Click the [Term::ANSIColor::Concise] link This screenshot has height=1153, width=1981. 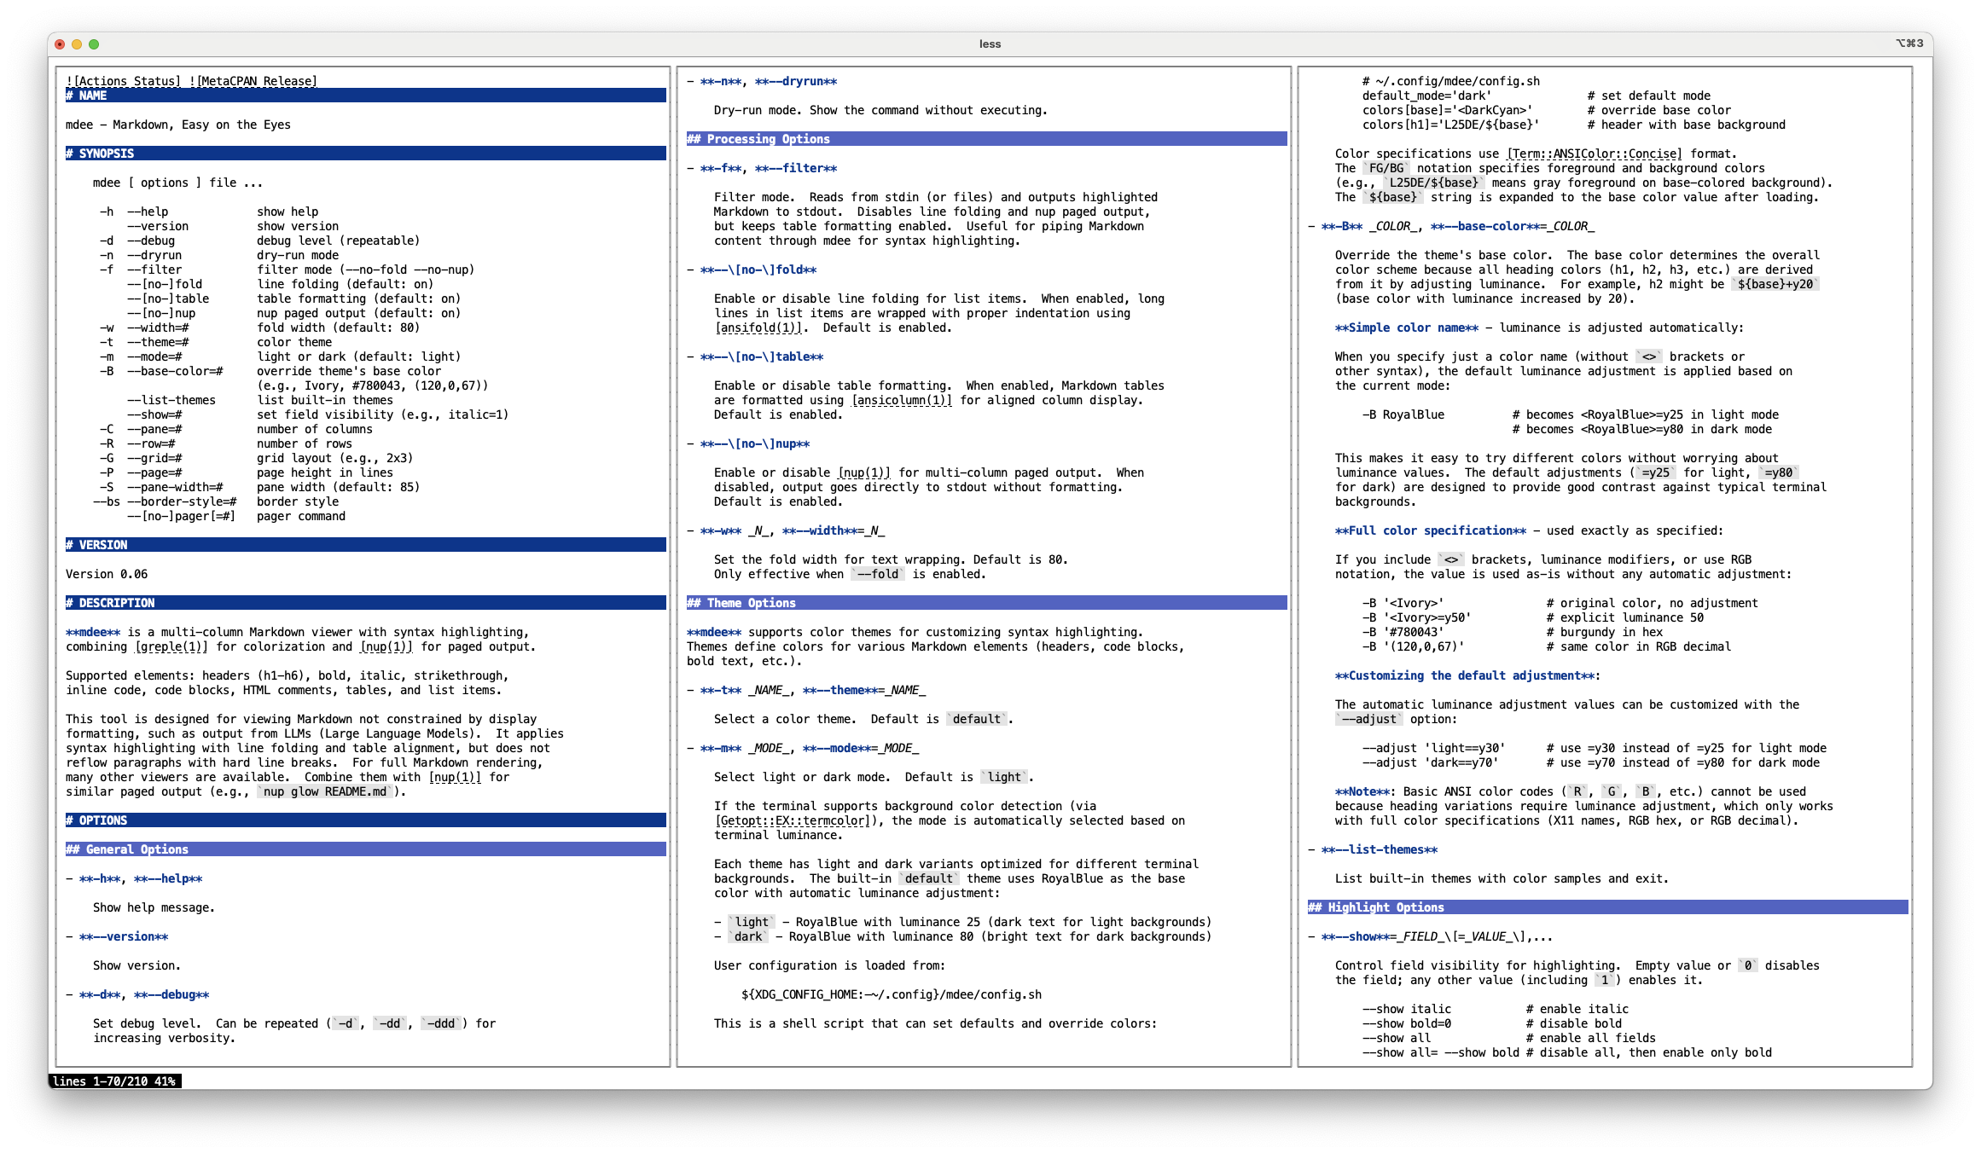point(1594,154)
